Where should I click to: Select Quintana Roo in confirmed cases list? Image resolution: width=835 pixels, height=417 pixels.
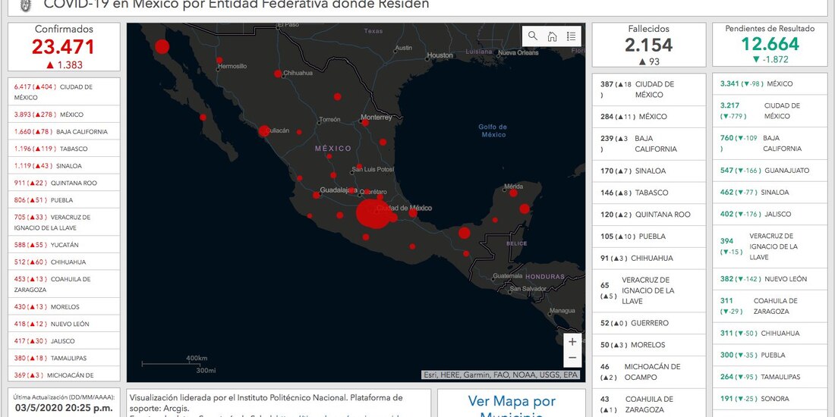point(64,183)
